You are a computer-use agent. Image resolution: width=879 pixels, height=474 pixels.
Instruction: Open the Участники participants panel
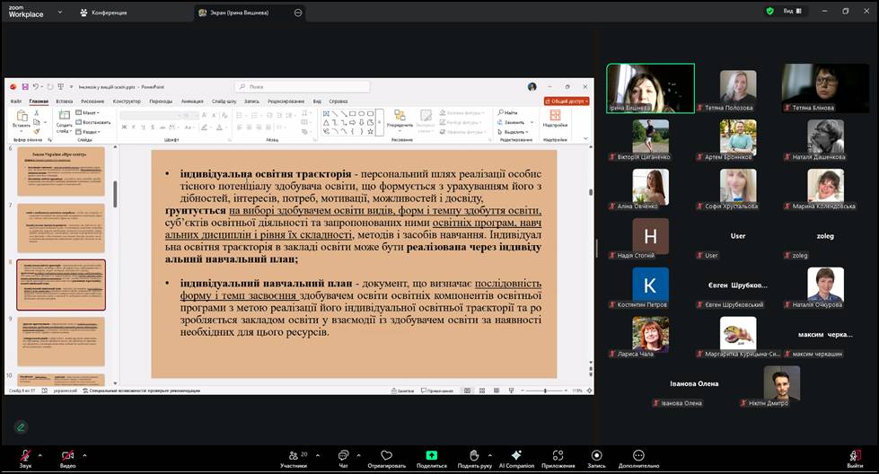click(x=293, y=456)
